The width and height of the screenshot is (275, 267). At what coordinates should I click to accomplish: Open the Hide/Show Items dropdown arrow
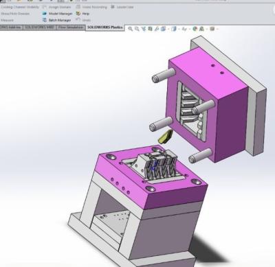point(189,30)
